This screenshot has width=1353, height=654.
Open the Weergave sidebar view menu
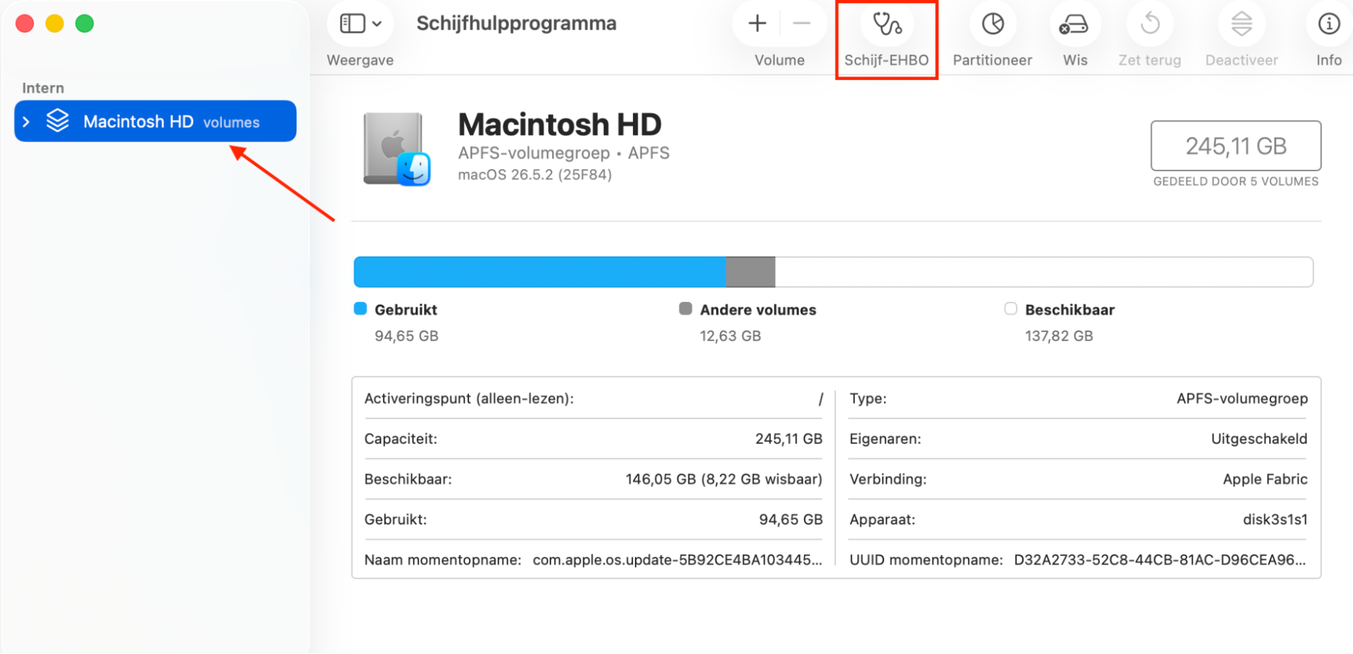click(361, 24)
